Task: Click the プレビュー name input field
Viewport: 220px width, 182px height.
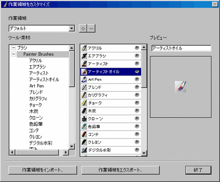Action: pos(181,48)
